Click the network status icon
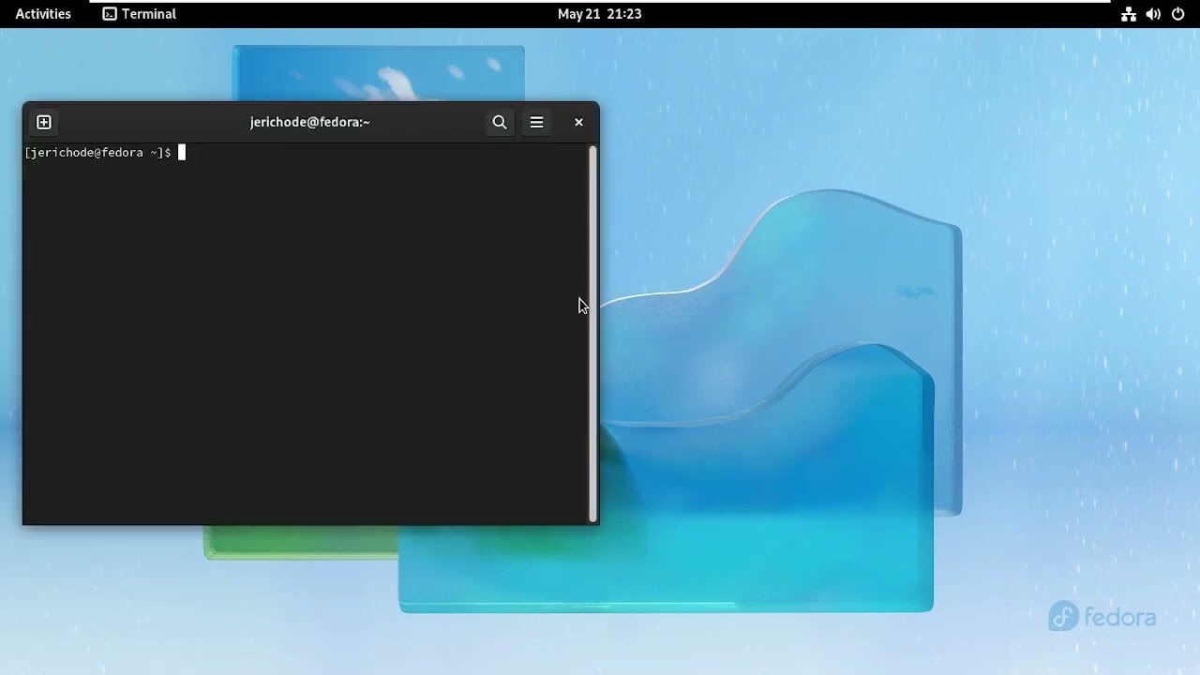This screenshot has height=675, width=1200. pos(1129,14)
